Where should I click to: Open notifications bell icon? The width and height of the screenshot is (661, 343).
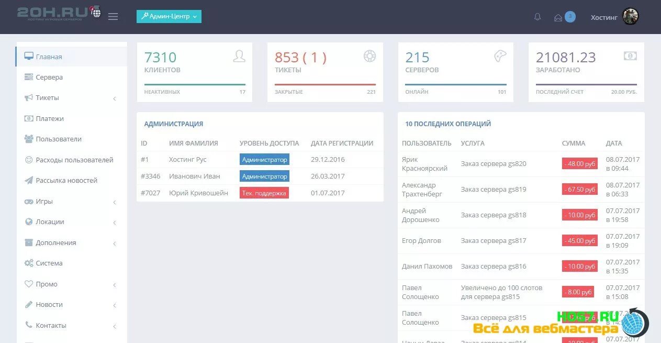[537, 17]
